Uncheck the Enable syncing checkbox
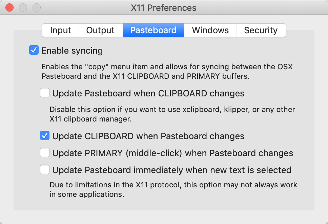 pyautogui.click(x=34, y=51)
